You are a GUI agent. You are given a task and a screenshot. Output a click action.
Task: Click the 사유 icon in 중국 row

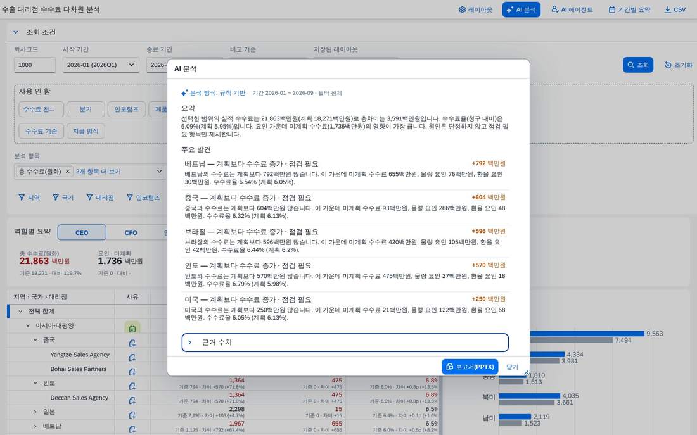(x=132, y=343)
